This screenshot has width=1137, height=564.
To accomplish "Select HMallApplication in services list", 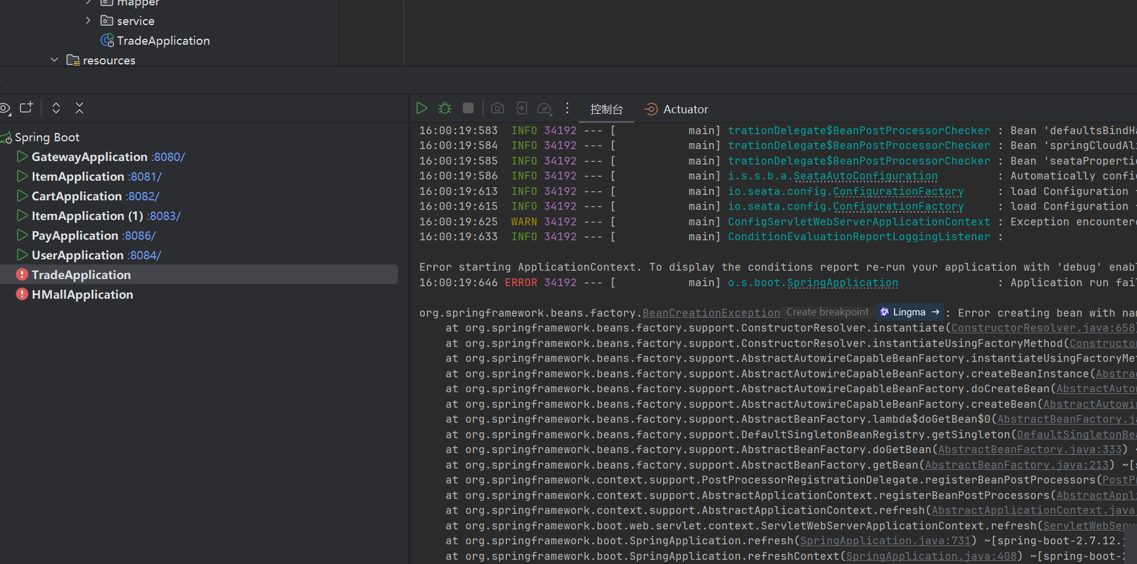I will coord(82,295).
